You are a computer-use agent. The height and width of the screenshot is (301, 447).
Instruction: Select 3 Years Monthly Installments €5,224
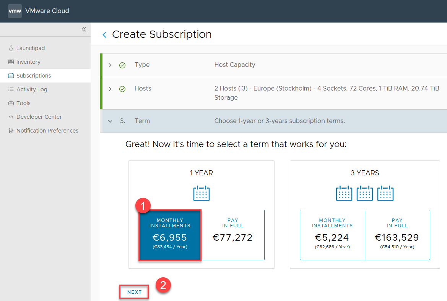(x=332, y=235)
